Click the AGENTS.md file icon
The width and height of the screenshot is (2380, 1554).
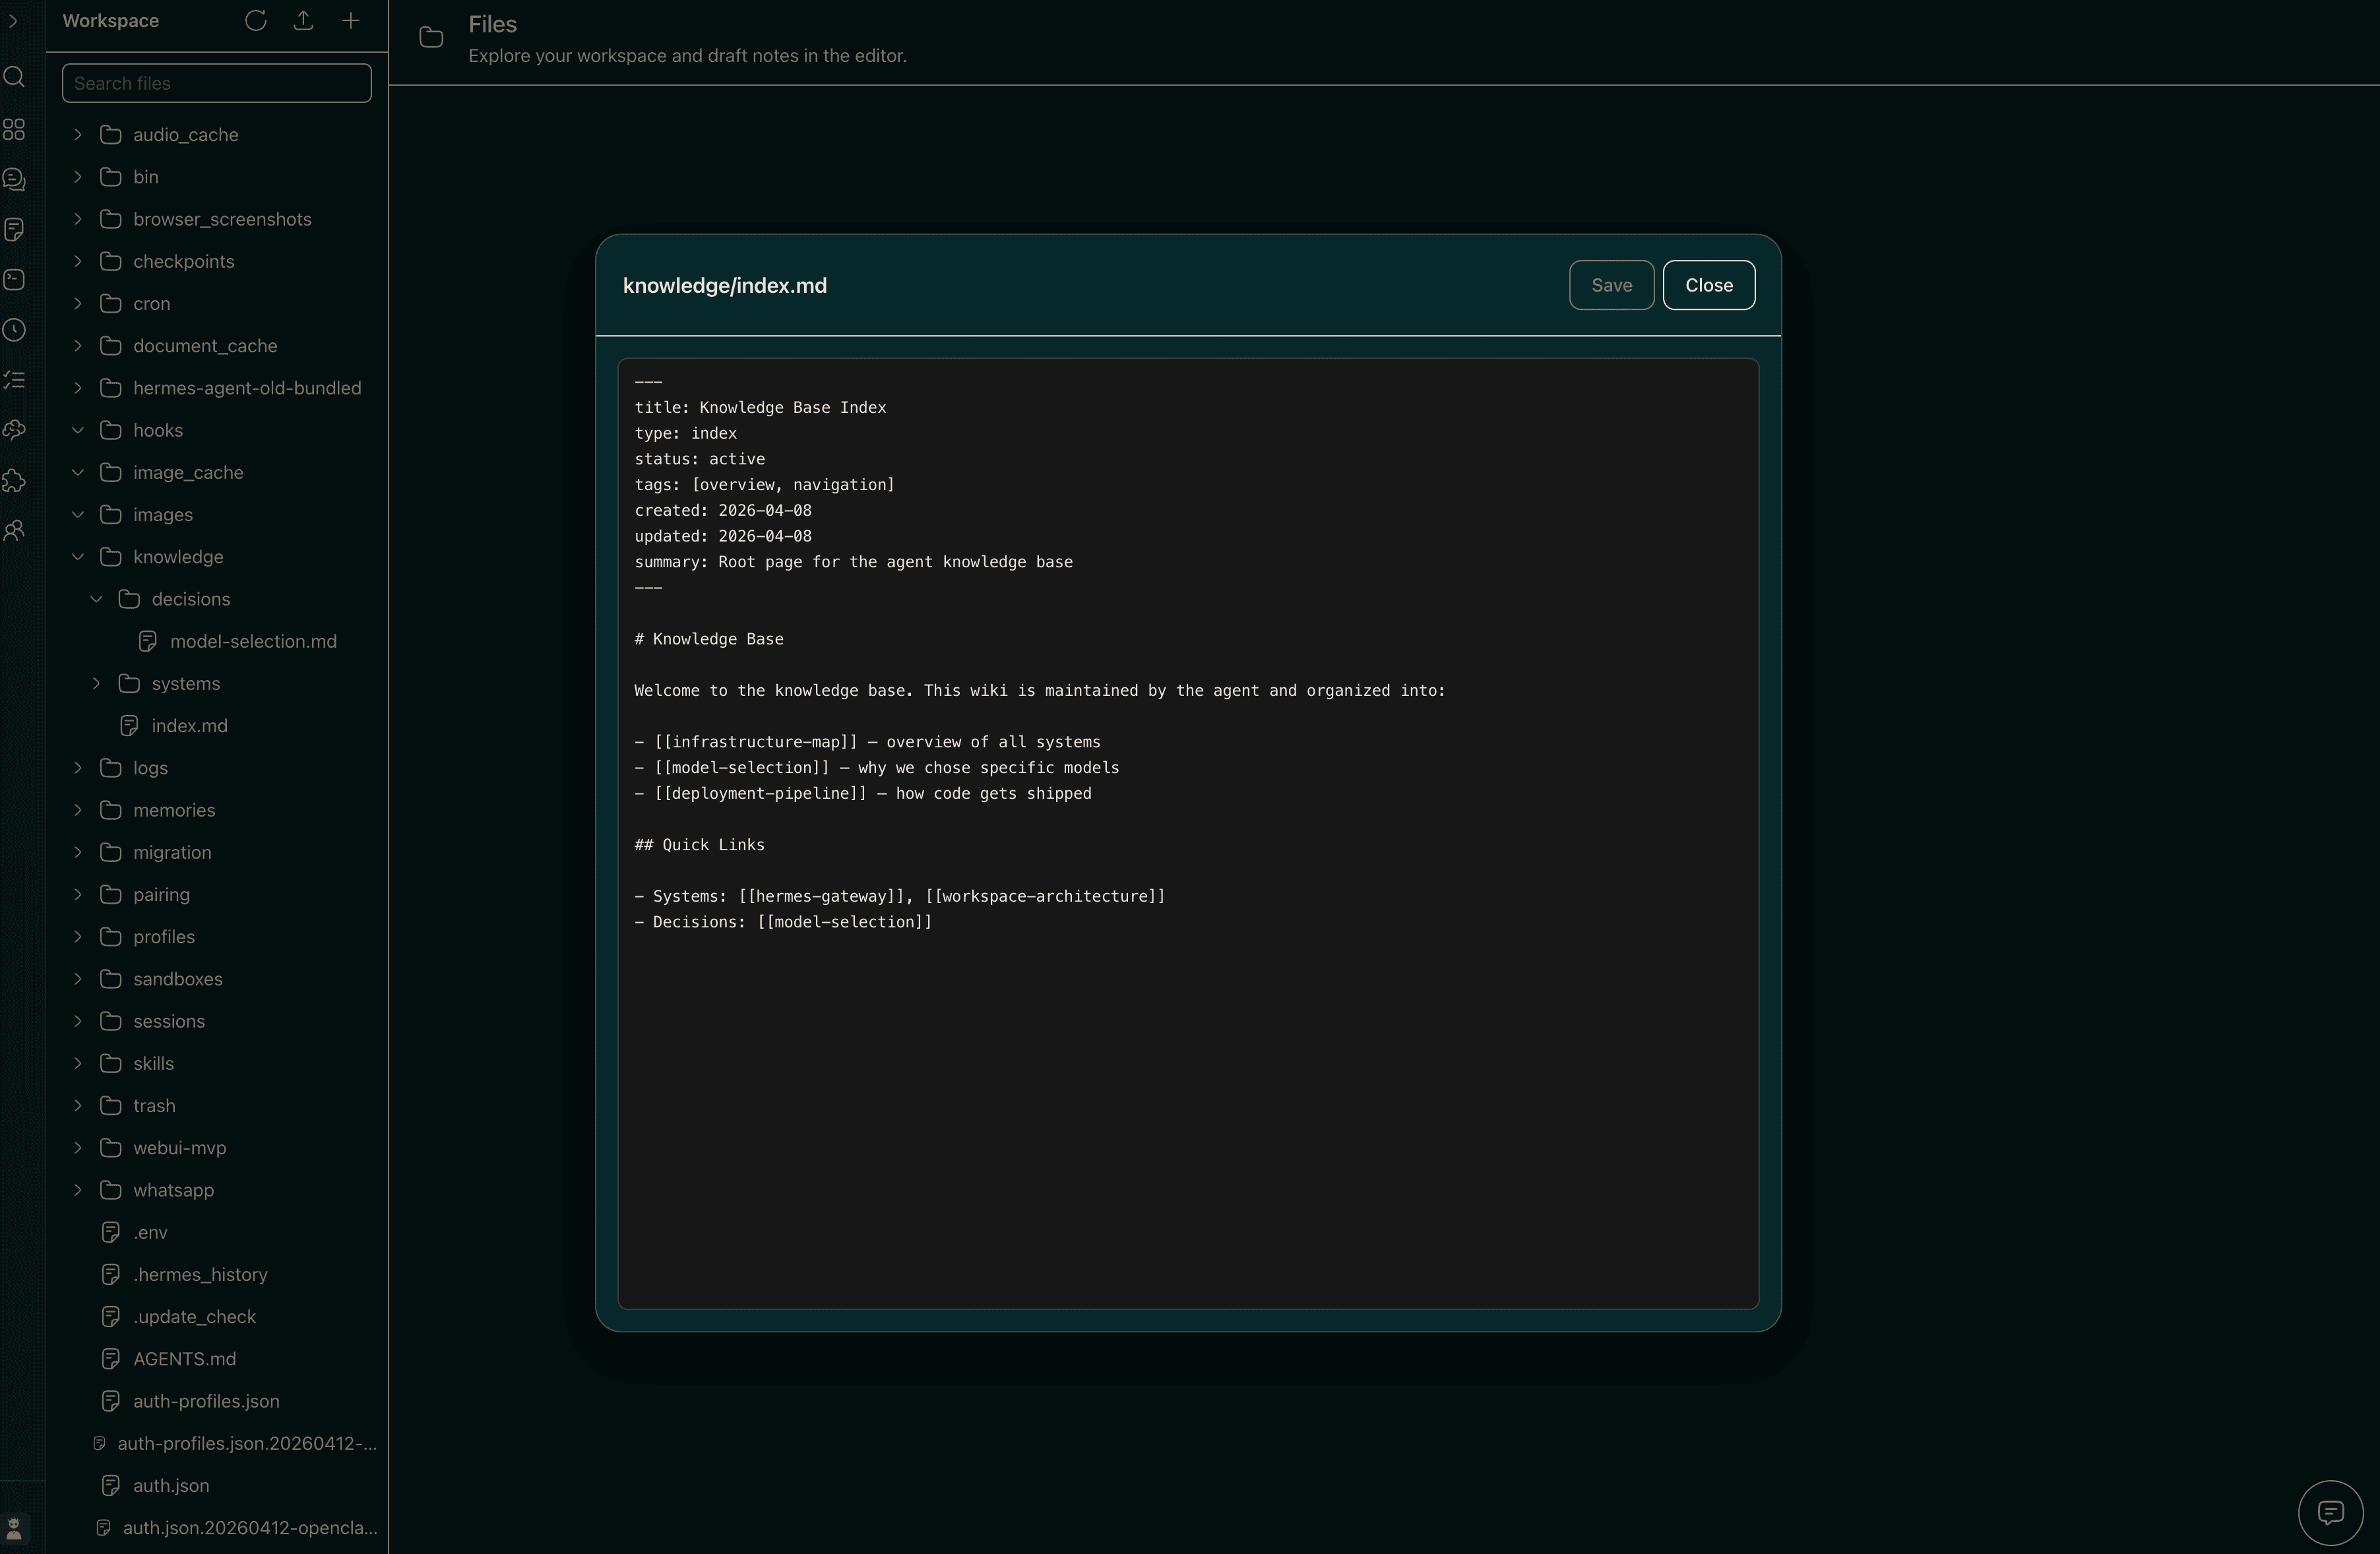pos(111,1359)
